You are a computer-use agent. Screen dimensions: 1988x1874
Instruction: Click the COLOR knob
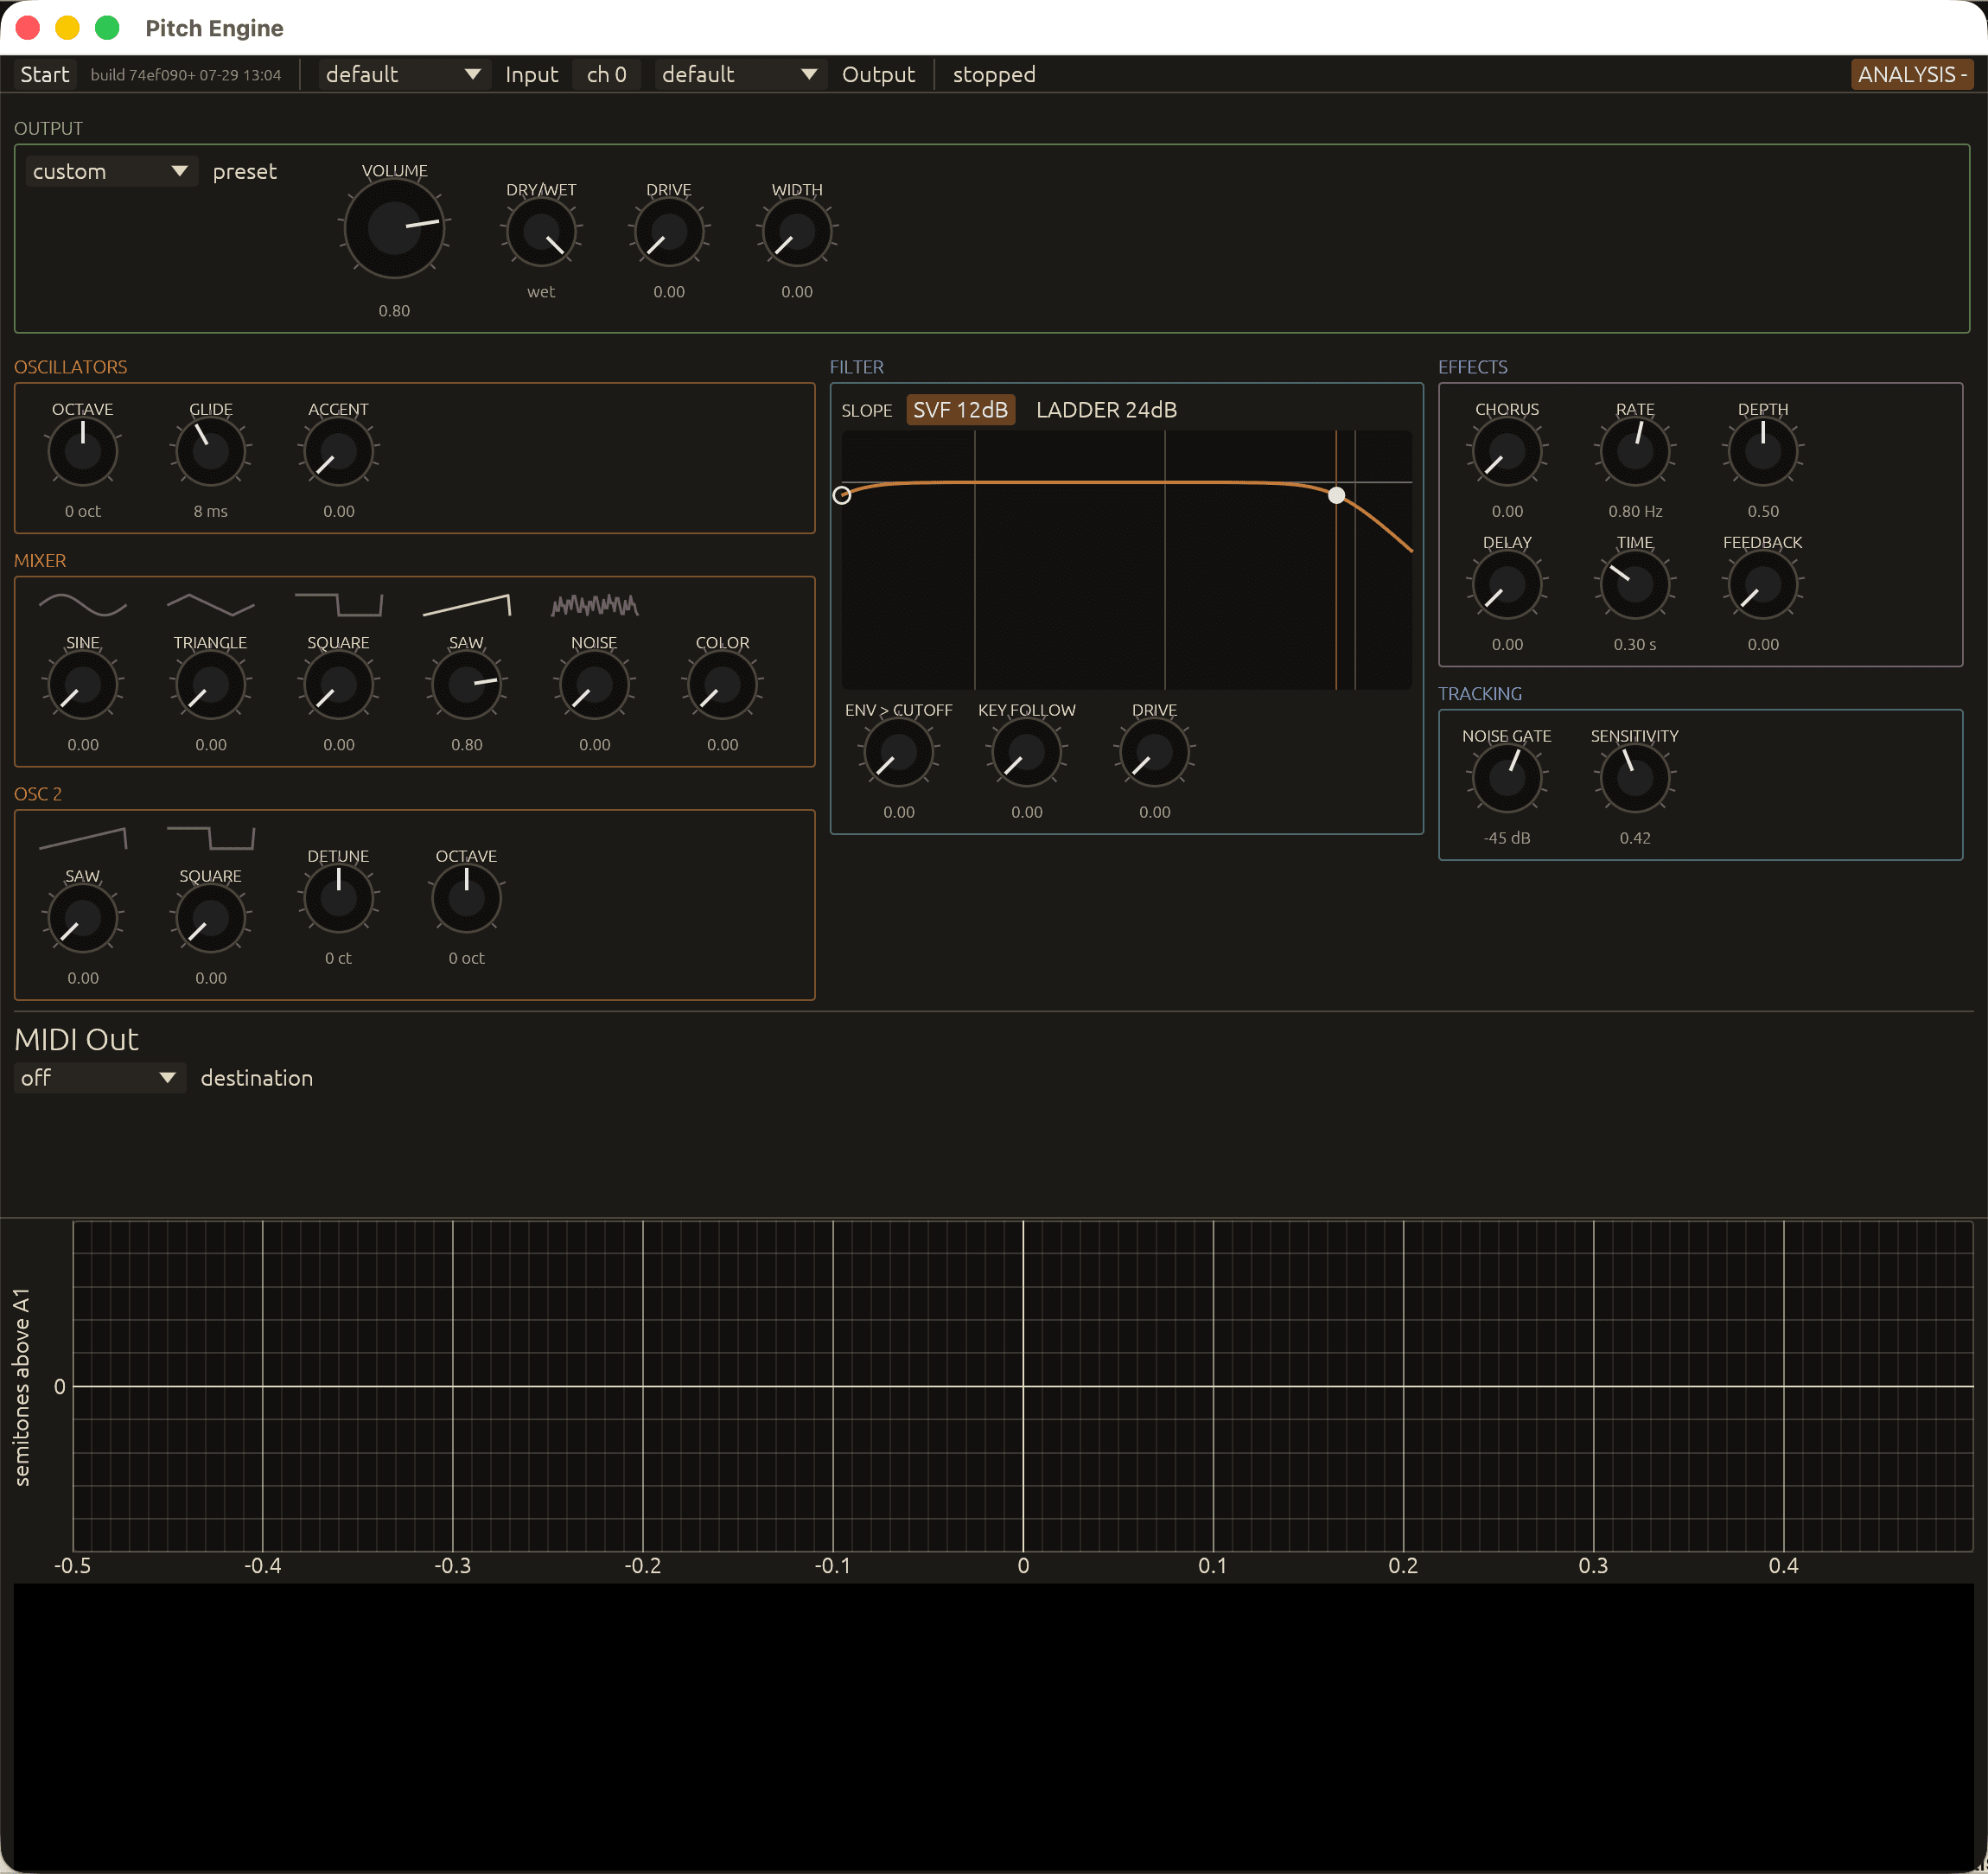(723, 685)
